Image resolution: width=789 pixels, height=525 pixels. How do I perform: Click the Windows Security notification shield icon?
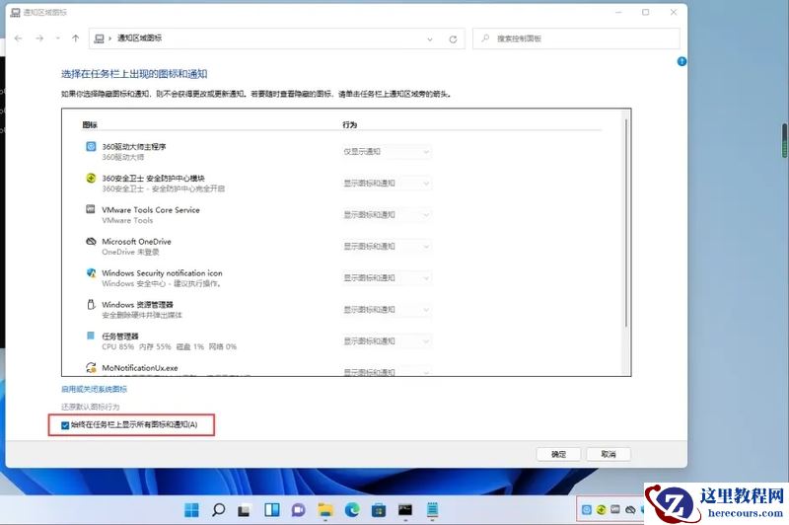tap(91, 272)
